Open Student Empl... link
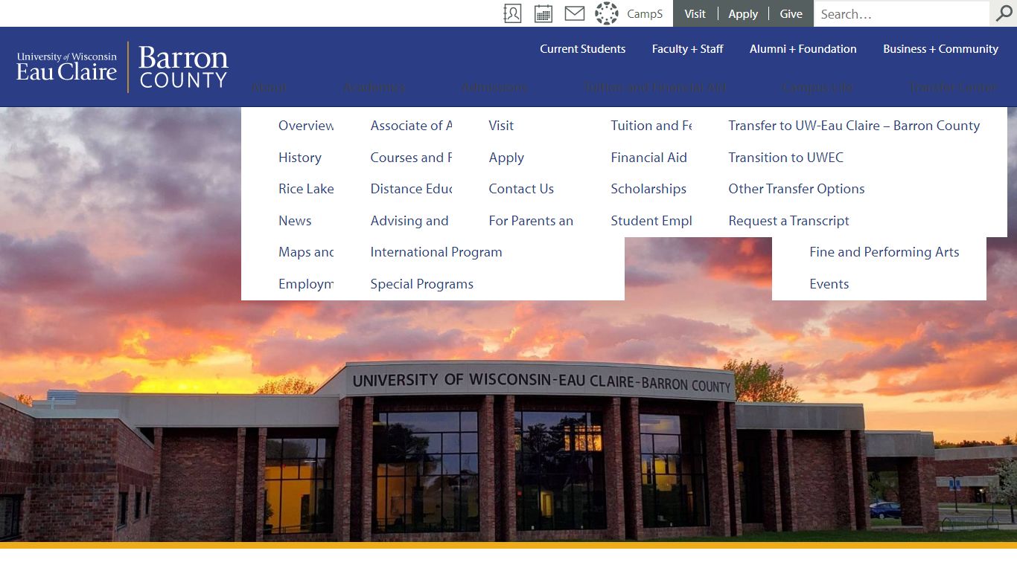The width and height of the screenshot is (1017, 571). [651, 221]
